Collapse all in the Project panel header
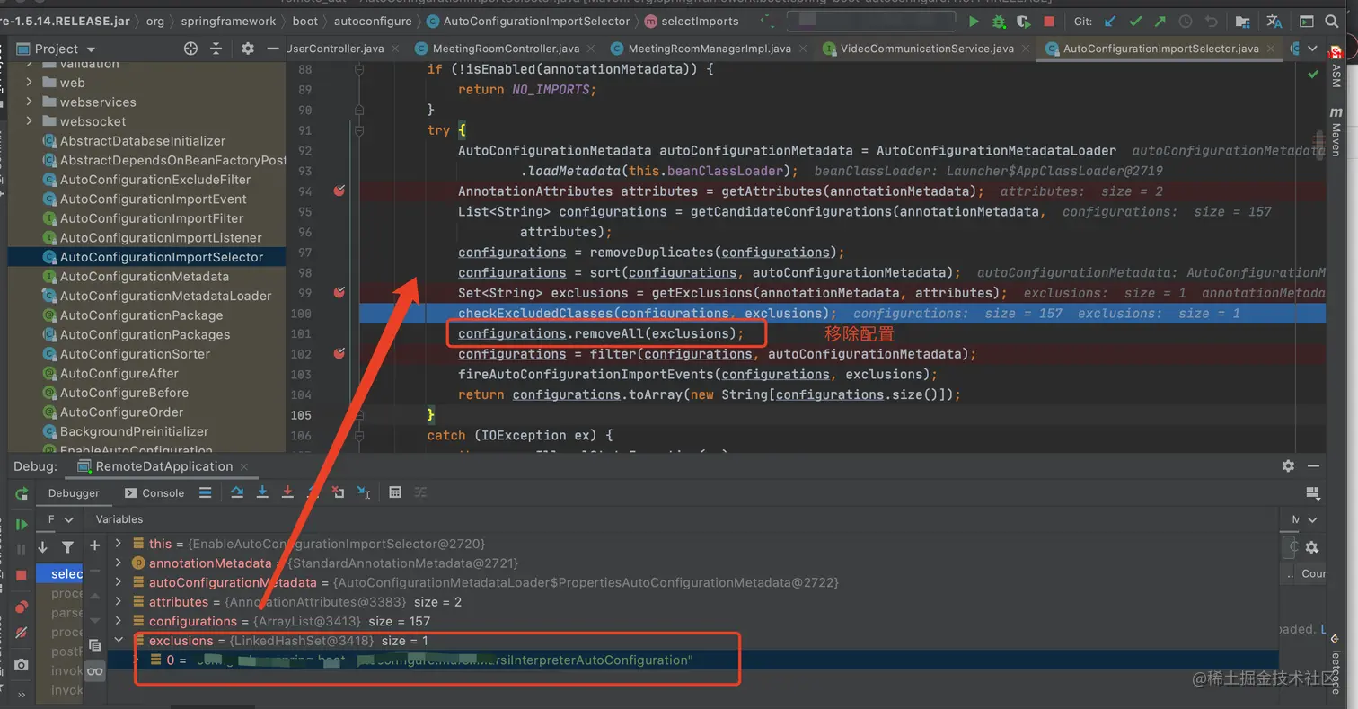 coord(216,49)
